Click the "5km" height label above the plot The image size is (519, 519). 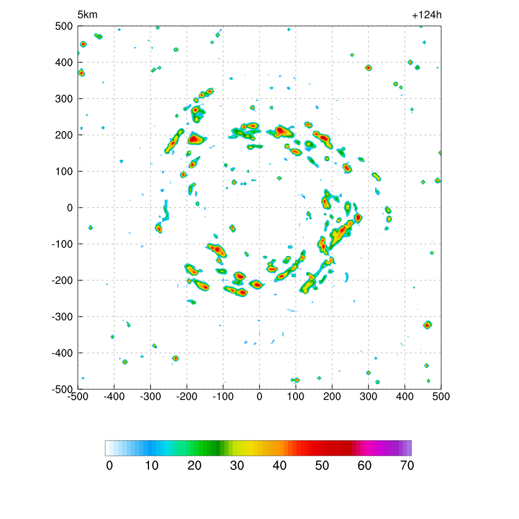click(87, 15)
